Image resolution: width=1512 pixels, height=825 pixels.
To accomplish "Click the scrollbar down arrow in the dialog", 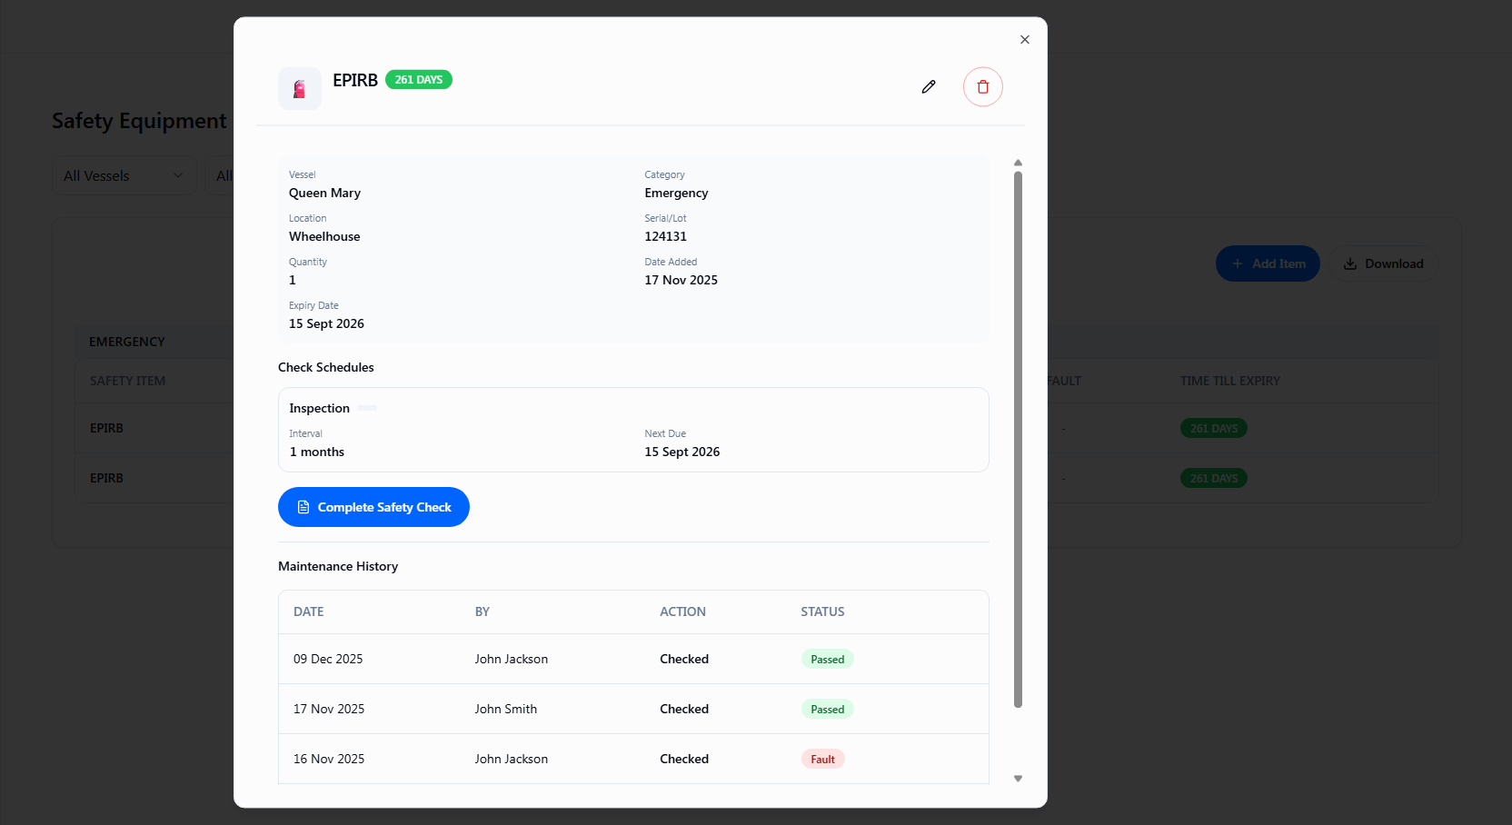I will click(x=1018, y=779).
